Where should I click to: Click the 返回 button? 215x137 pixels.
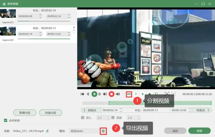pyautogui.click(x=175, y=131)
